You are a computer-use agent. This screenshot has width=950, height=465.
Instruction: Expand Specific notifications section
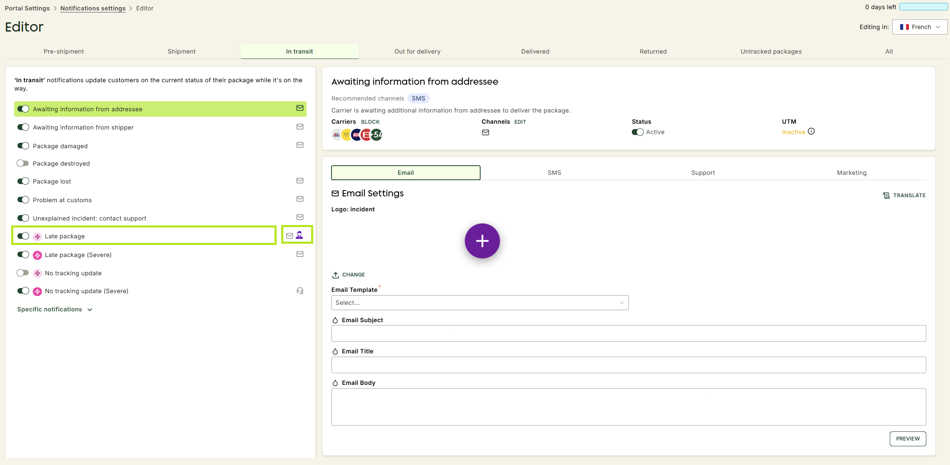coord(54,309)
